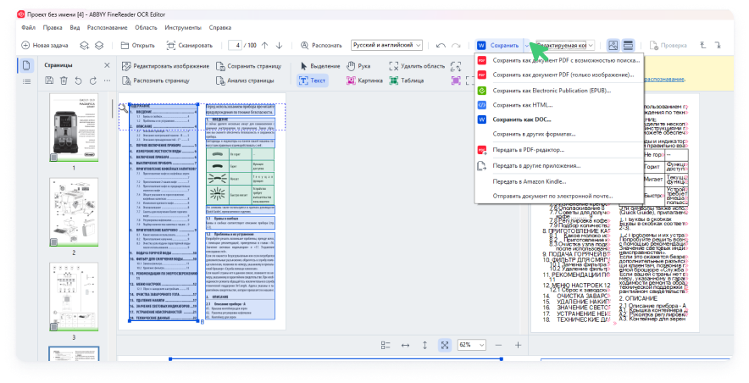
Task: Select the Рука hand tool
Action: click(358, 66)
